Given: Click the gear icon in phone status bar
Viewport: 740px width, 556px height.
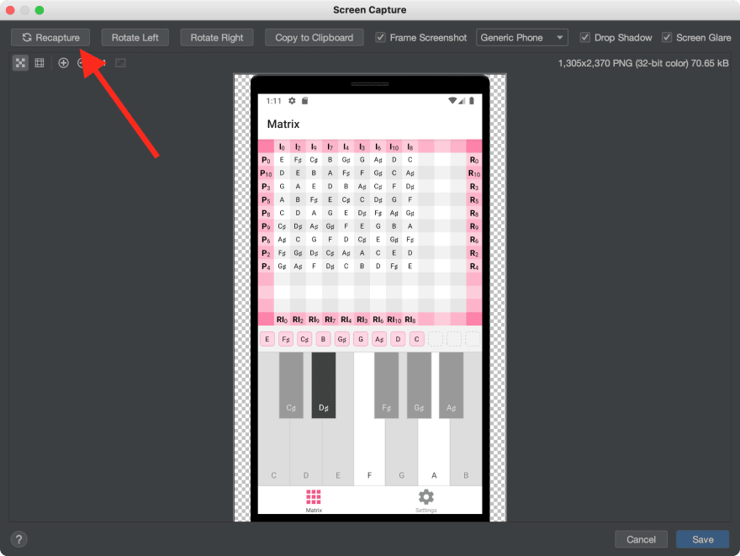Looking at the screenshot, I should 292,101.
